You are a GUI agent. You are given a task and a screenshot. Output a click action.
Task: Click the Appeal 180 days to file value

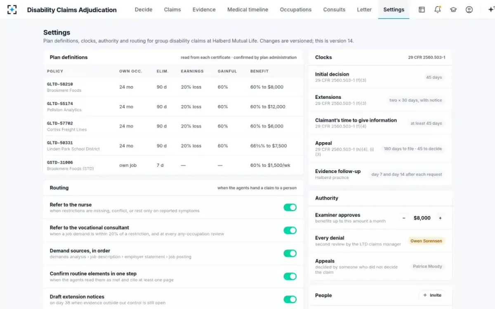point(413,149)
